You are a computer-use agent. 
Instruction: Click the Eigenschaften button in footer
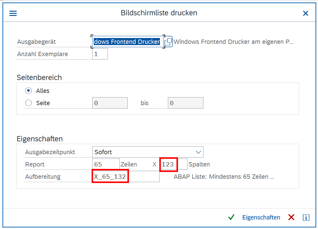coord(261,217)
